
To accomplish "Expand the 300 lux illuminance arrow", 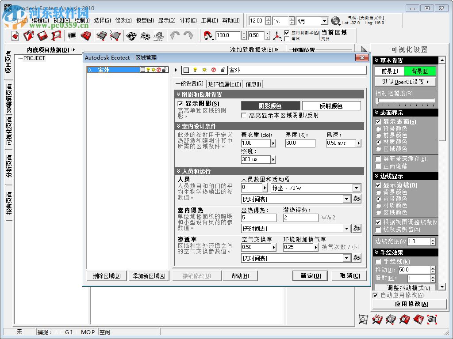I will (273, 159).
